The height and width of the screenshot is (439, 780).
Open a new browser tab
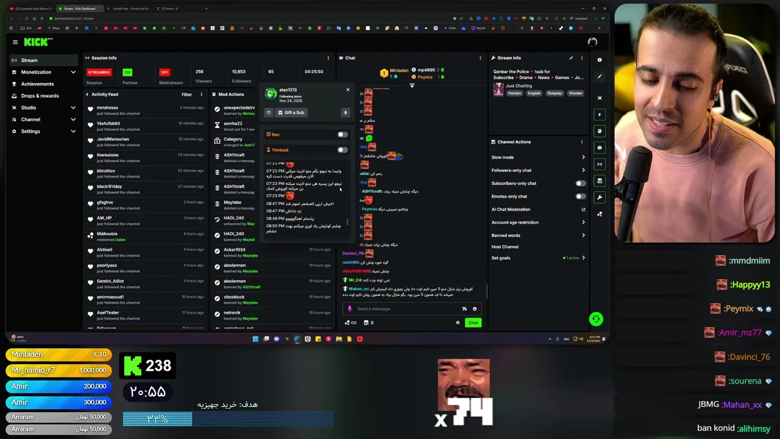tap(206, 9)
